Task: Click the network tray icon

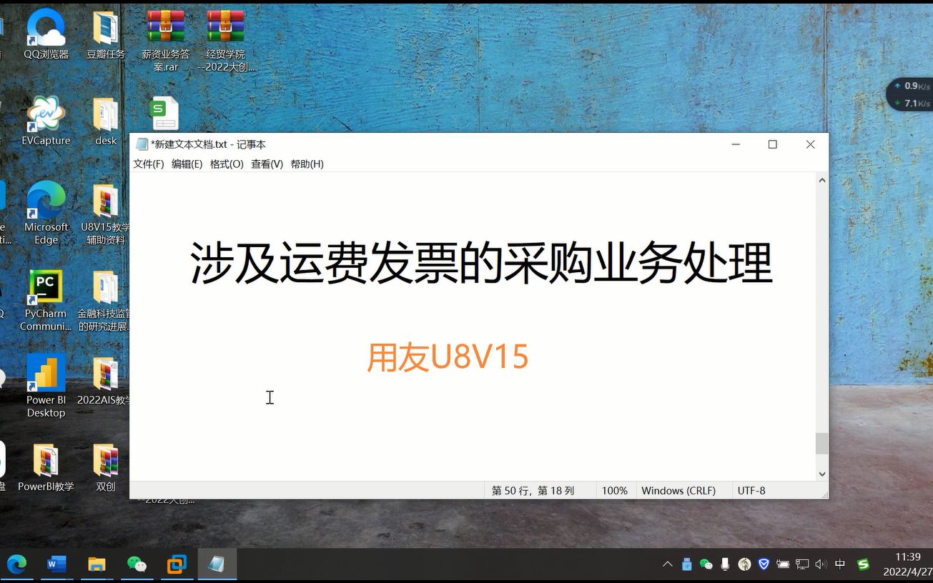Action: click(x=802, y=564)
